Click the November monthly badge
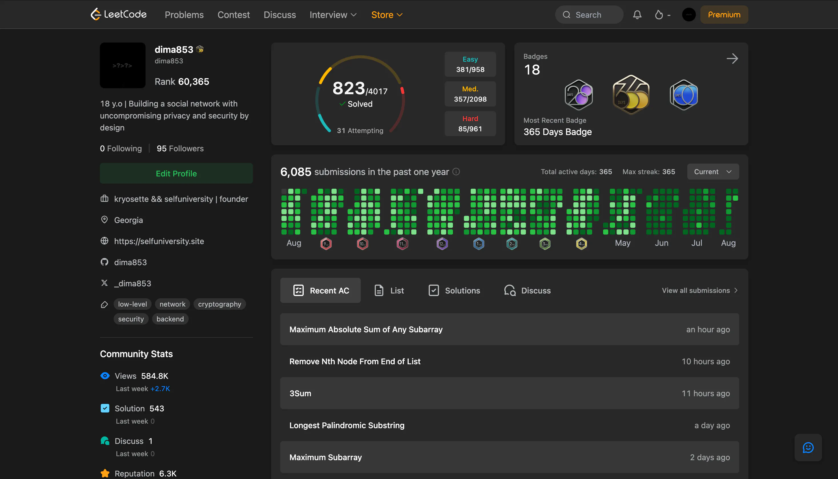The width and height of the screenshot is (838, 479). coord(402,244)
